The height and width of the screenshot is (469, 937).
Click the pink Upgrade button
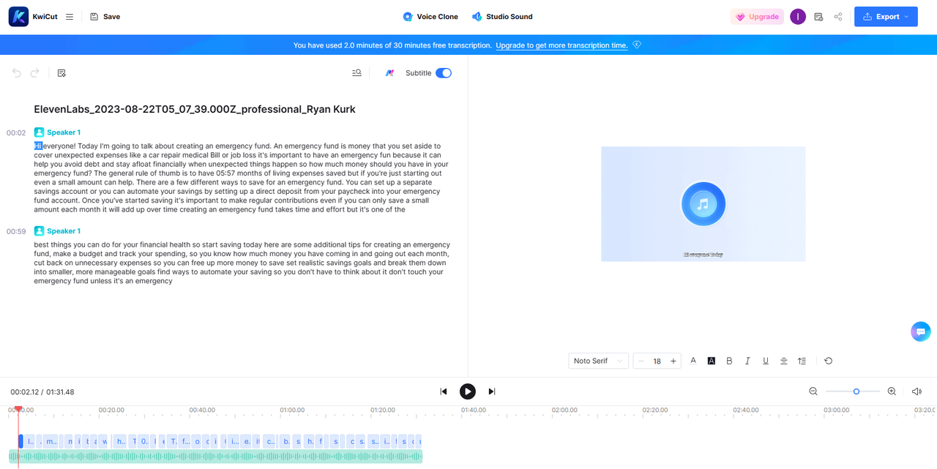click(x=757, y=17)
